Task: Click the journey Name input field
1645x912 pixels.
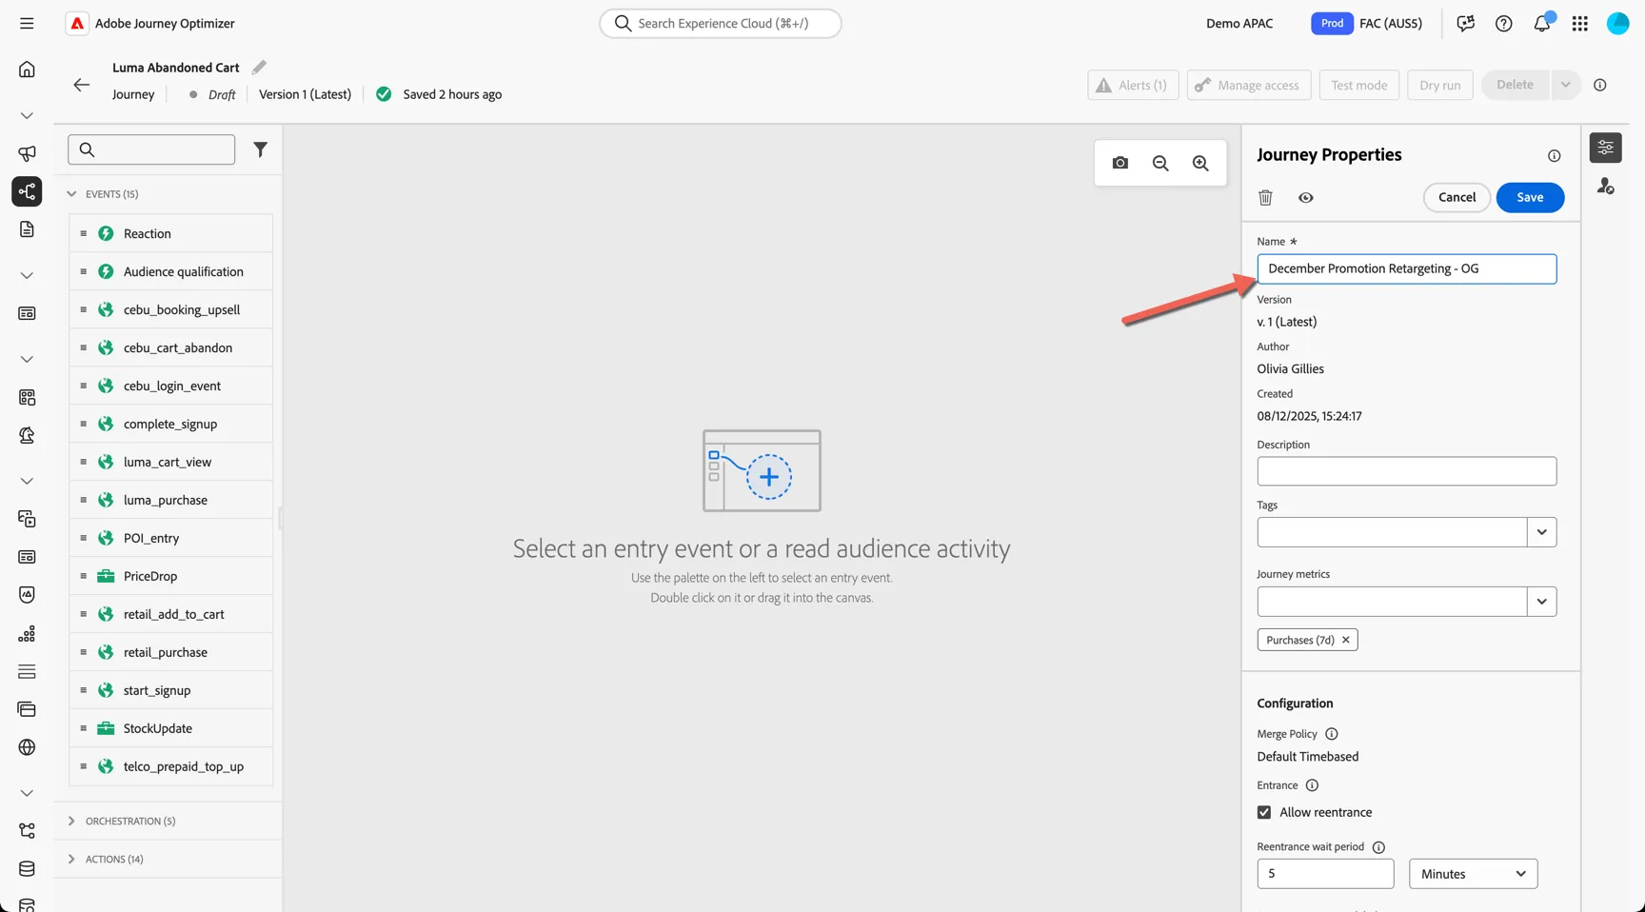Action: click(1407, 268)
